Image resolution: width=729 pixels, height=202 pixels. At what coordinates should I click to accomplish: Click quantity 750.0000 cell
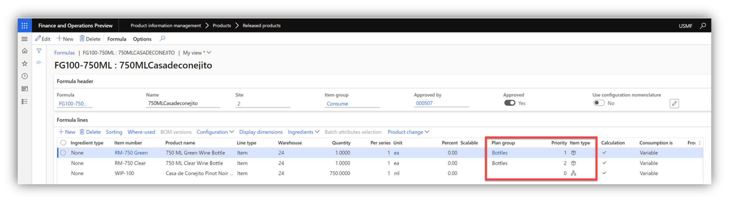(x=340, y=173)
